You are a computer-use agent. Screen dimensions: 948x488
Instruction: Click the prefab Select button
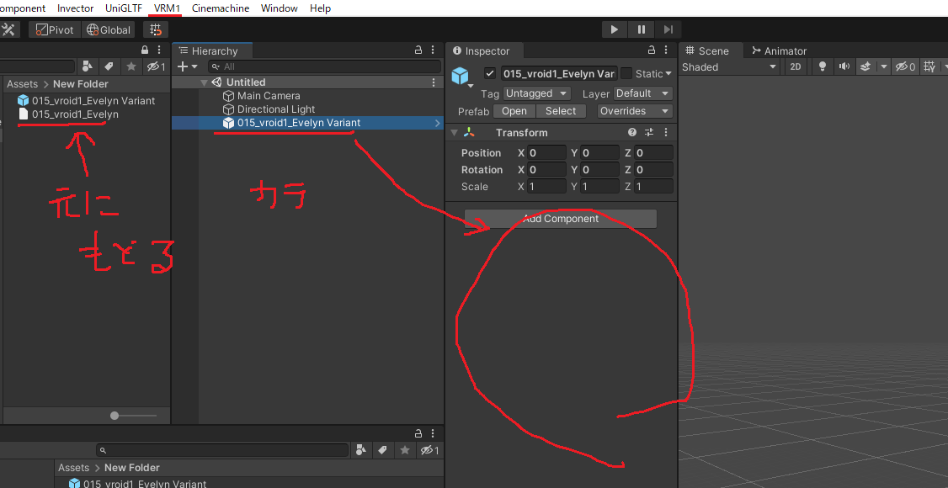[561, 111]
